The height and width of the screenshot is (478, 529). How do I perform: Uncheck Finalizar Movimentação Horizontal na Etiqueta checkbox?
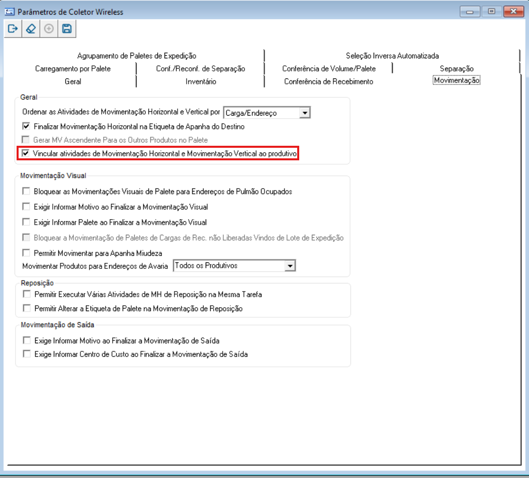26,126
